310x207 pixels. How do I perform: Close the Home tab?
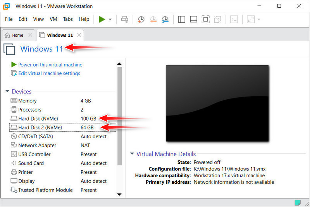pyautogui.click(x=30, y=35)
